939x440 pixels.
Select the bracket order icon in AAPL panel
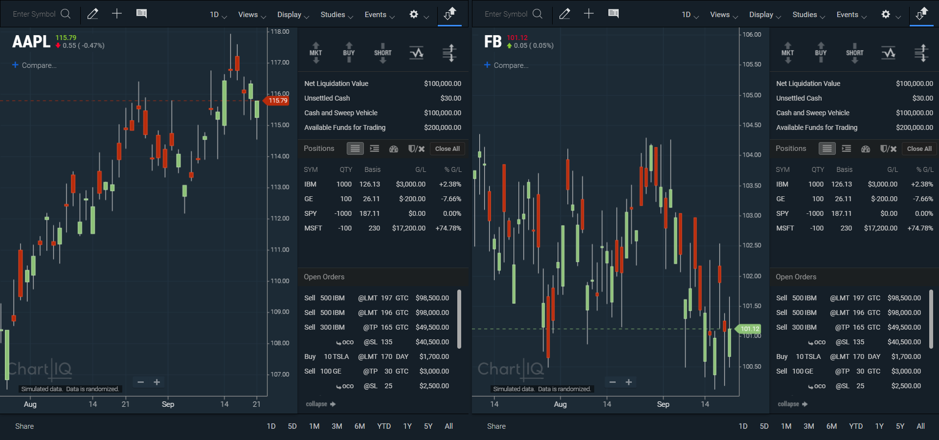coord(449,53)
